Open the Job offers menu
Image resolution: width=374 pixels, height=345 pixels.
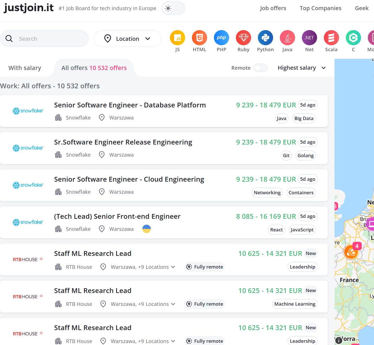[x=273, y=8]
